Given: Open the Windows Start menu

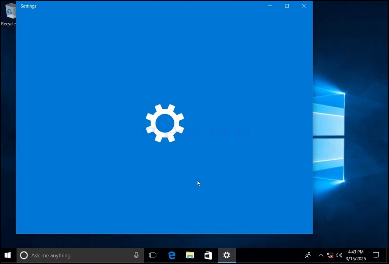Looking at the screenshot, I should click(8, 255).
